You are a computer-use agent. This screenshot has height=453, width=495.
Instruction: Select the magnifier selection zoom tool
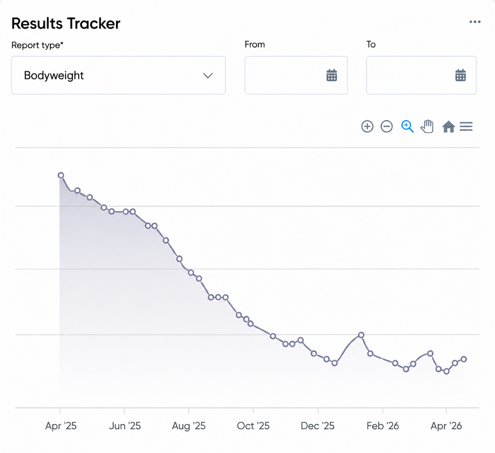(x=407, y=127)
